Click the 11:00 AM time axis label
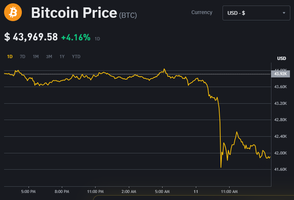 pos(229,191)
